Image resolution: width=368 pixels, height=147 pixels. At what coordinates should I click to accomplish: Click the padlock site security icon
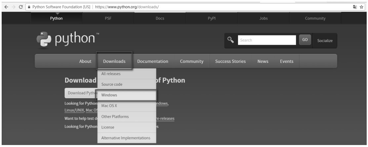pos(29,7)
